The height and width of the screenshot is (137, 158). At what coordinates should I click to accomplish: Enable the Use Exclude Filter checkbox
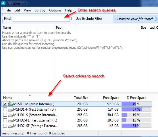(73, 19)
